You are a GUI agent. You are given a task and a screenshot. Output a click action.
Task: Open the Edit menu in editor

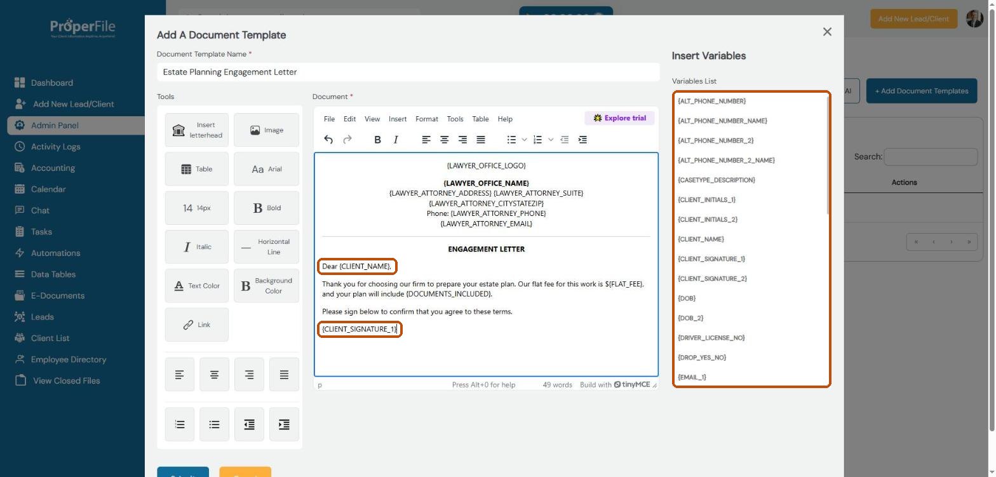pos(349,119)
